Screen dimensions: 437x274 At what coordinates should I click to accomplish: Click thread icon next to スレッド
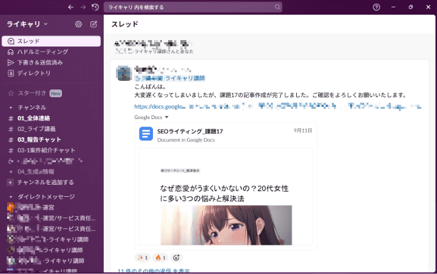10,41
